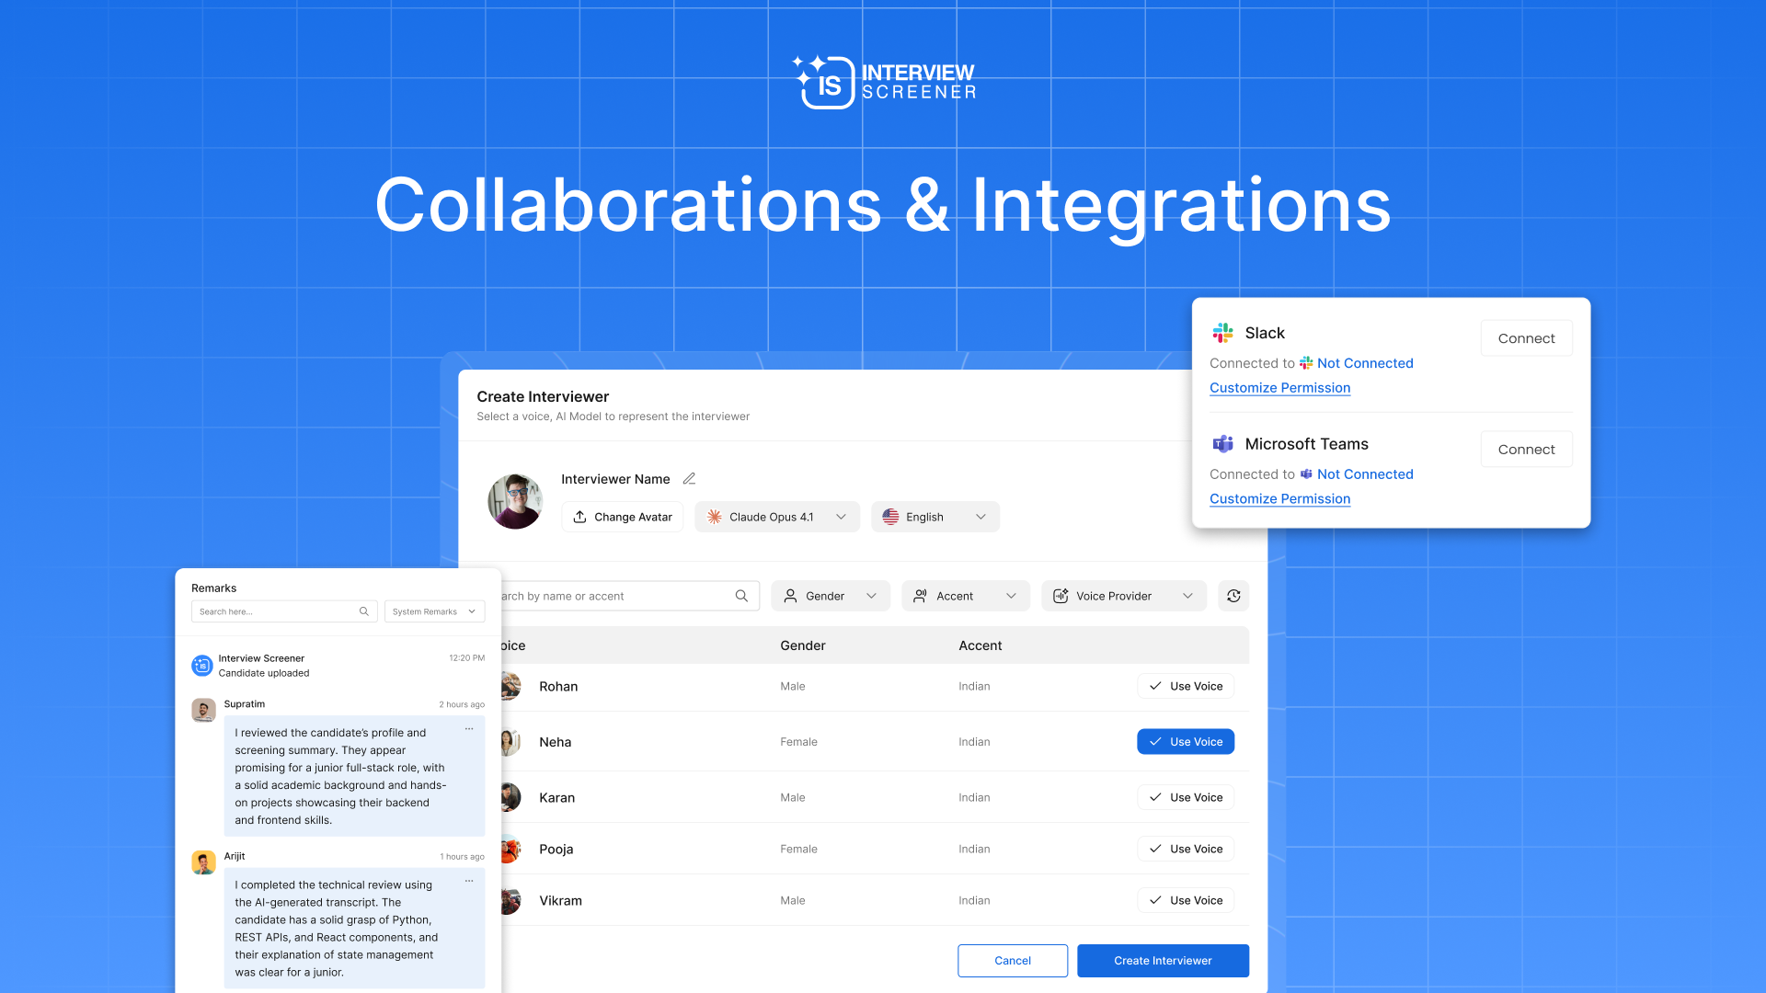This screenshot has width=1766, height=993.
Task: Open Microsoft Teams Customize Permission link
Action: 1279,499
